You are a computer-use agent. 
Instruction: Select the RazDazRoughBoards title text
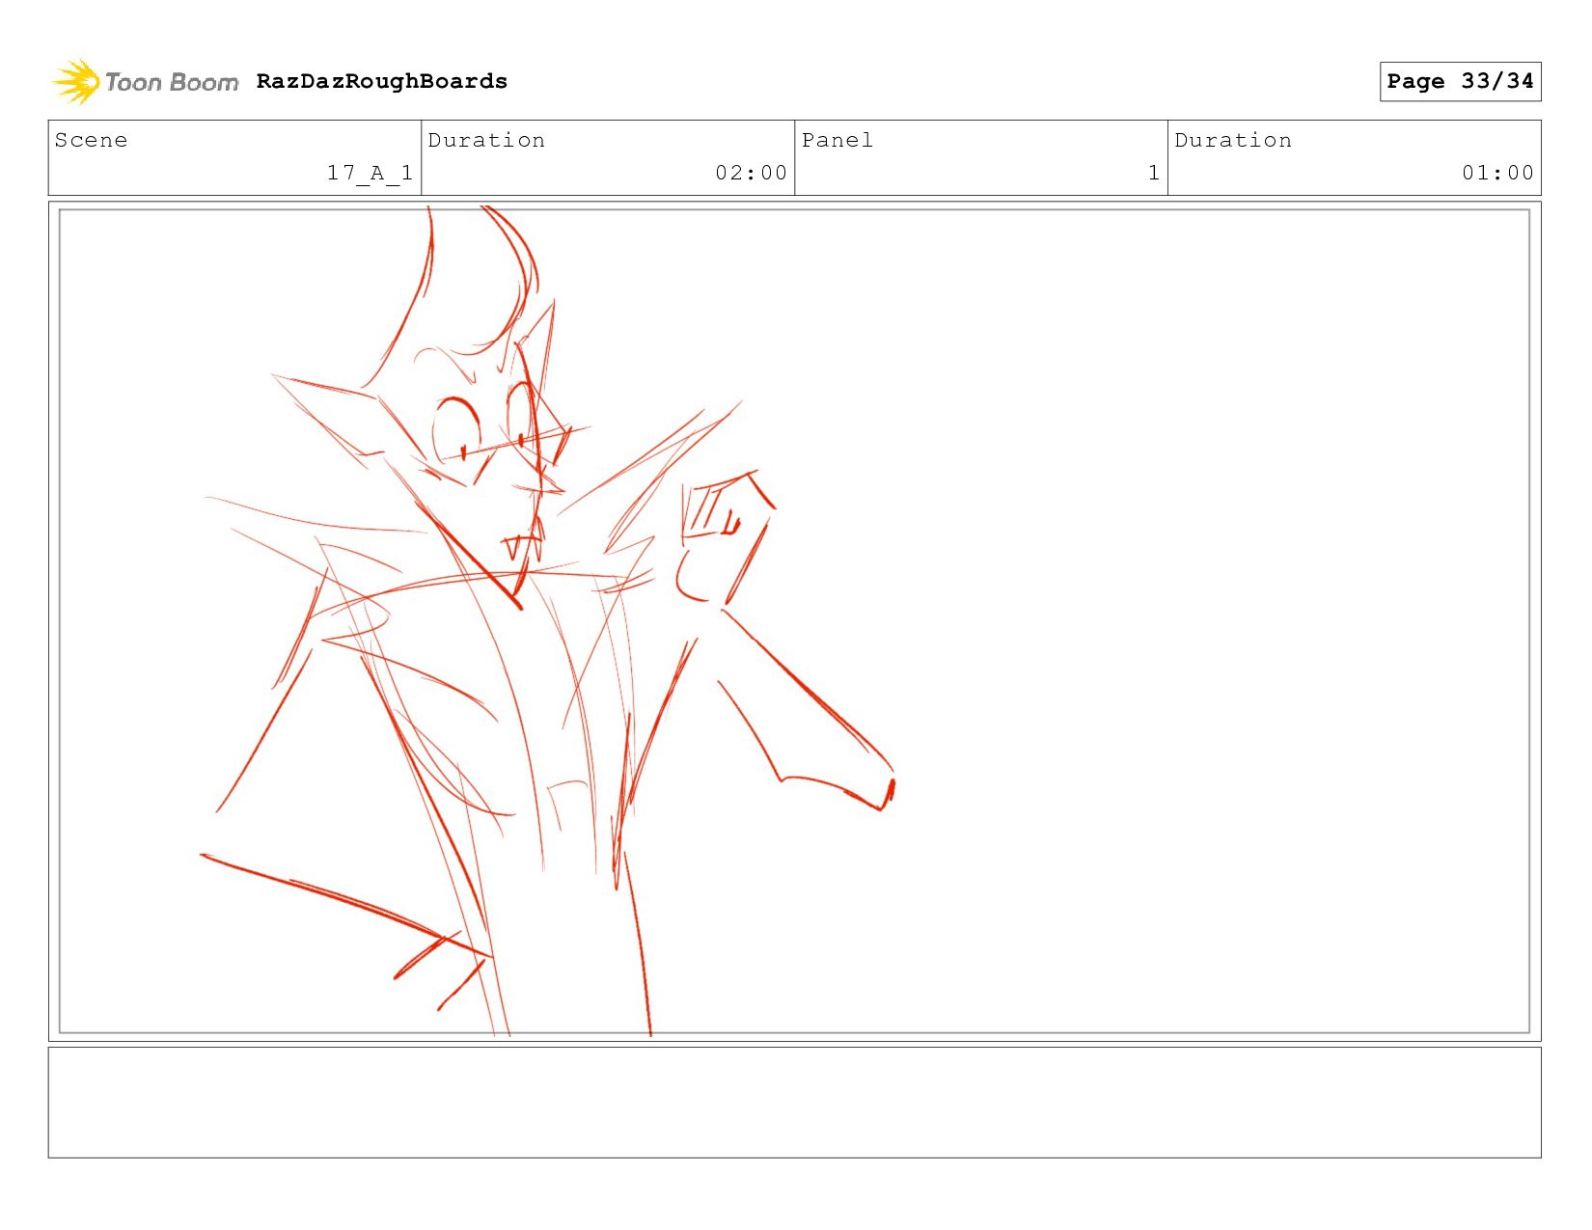382,81
